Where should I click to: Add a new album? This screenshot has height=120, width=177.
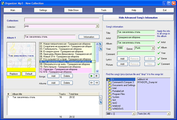(53, 83)
